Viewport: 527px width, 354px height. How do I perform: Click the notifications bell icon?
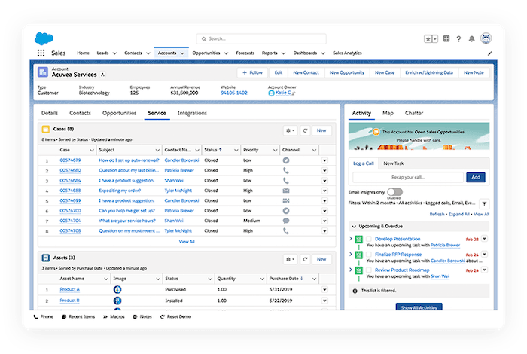[x=471, y=38]
